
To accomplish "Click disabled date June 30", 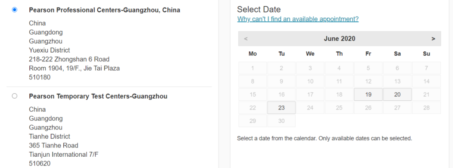I will pos(281,121).
